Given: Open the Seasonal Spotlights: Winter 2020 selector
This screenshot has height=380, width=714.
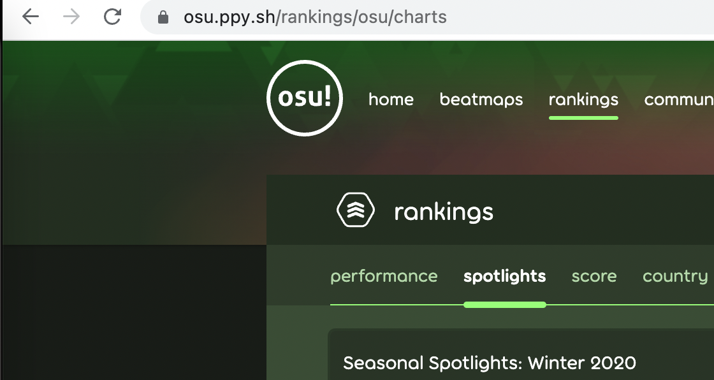Looking at the screenshot, I should [488, 362].
